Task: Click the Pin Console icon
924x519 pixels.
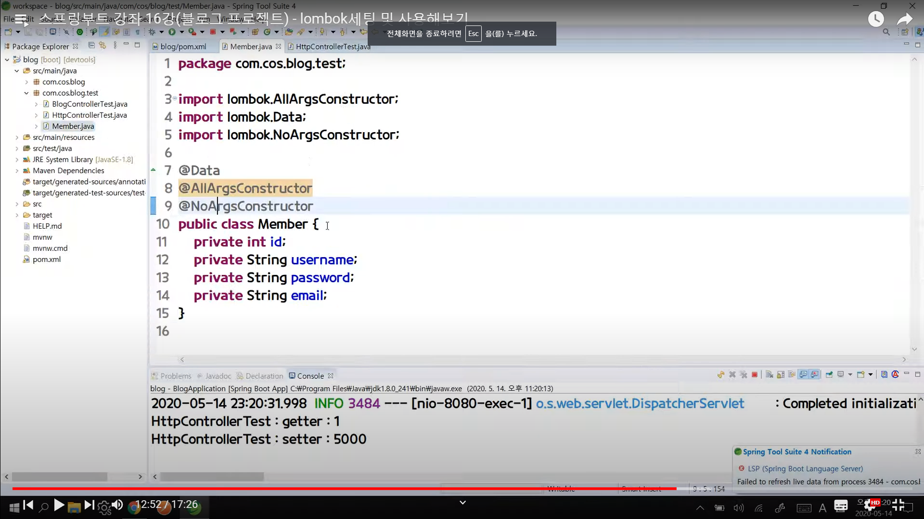Action: coord(829,375)
